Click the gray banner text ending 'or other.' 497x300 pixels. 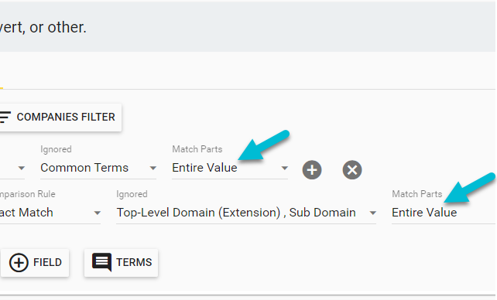[43, 27]
